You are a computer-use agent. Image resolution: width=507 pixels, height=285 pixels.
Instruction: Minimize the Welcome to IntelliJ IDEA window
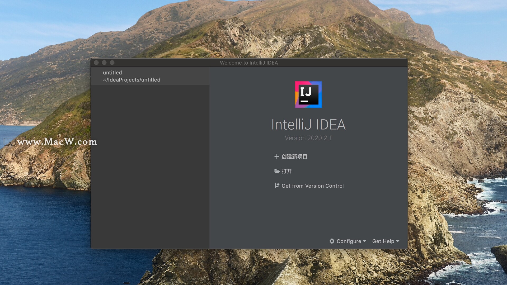click(104, 63)
